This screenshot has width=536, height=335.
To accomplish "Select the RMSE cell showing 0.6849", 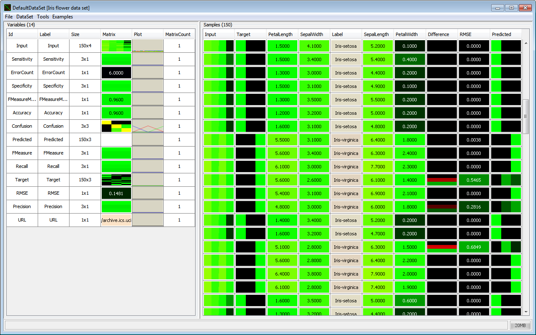I will [x=474, y=247].
